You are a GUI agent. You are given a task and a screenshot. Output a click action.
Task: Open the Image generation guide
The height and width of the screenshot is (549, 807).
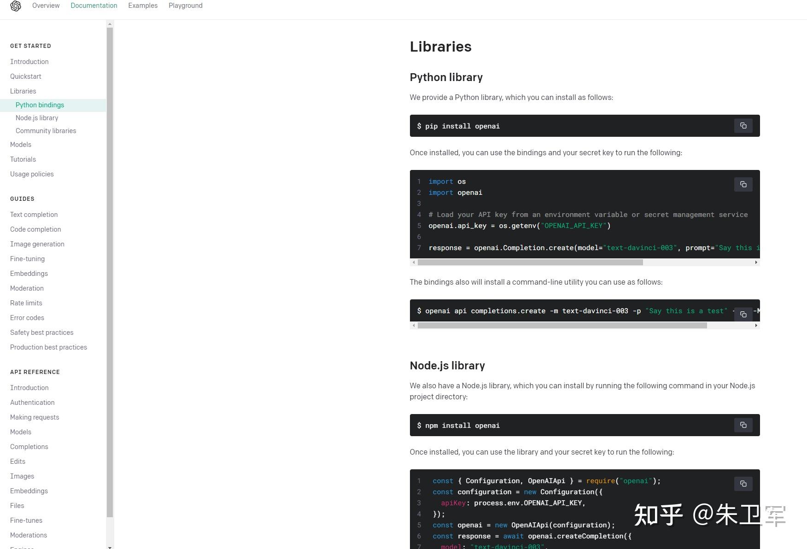click(37, 244)
